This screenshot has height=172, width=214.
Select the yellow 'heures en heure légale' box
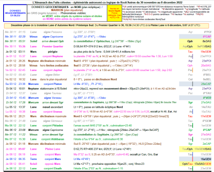point(115,13)
